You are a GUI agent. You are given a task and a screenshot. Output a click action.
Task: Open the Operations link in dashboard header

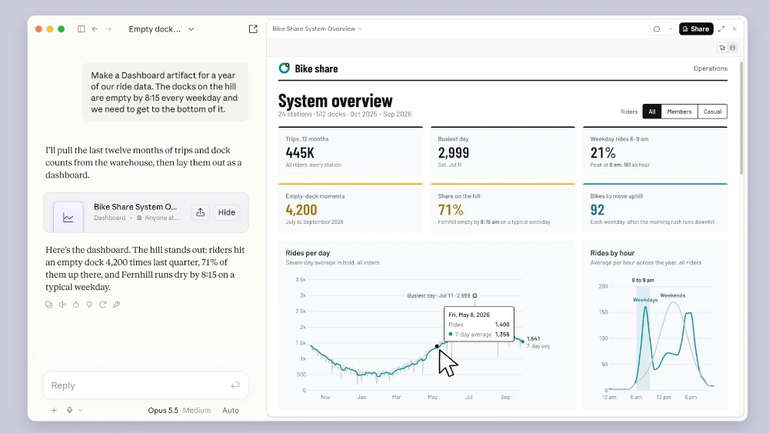[710, 68]
